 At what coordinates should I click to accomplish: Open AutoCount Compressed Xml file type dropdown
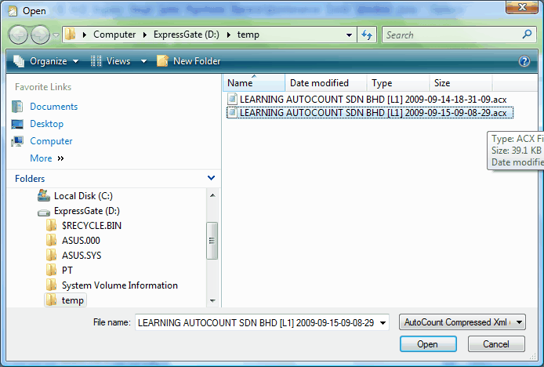462,322
